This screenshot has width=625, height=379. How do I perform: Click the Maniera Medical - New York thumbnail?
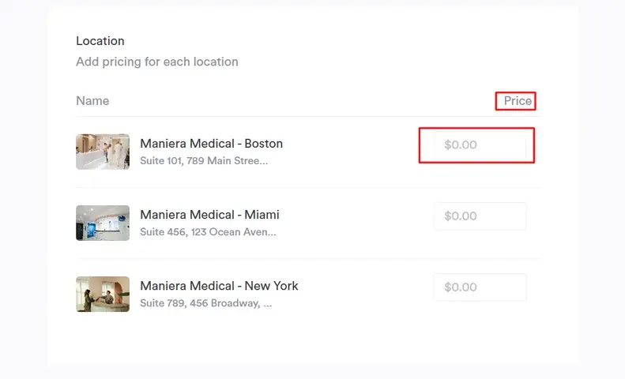pos(103,294)
